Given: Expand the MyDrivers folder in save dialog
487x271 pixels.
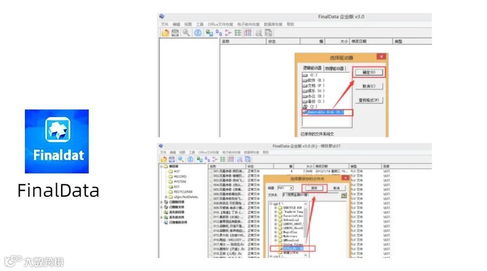Looking at the screenshot, I should click(x=275, y=236).
